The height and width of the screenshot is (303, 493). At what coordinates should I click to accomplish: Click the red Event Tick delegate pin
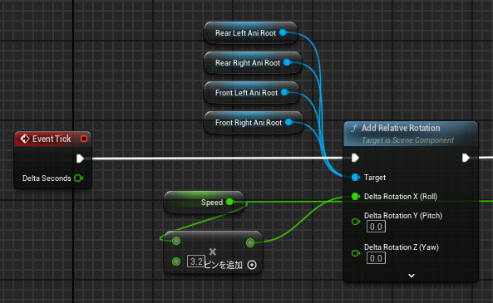(x=84, y=139)
